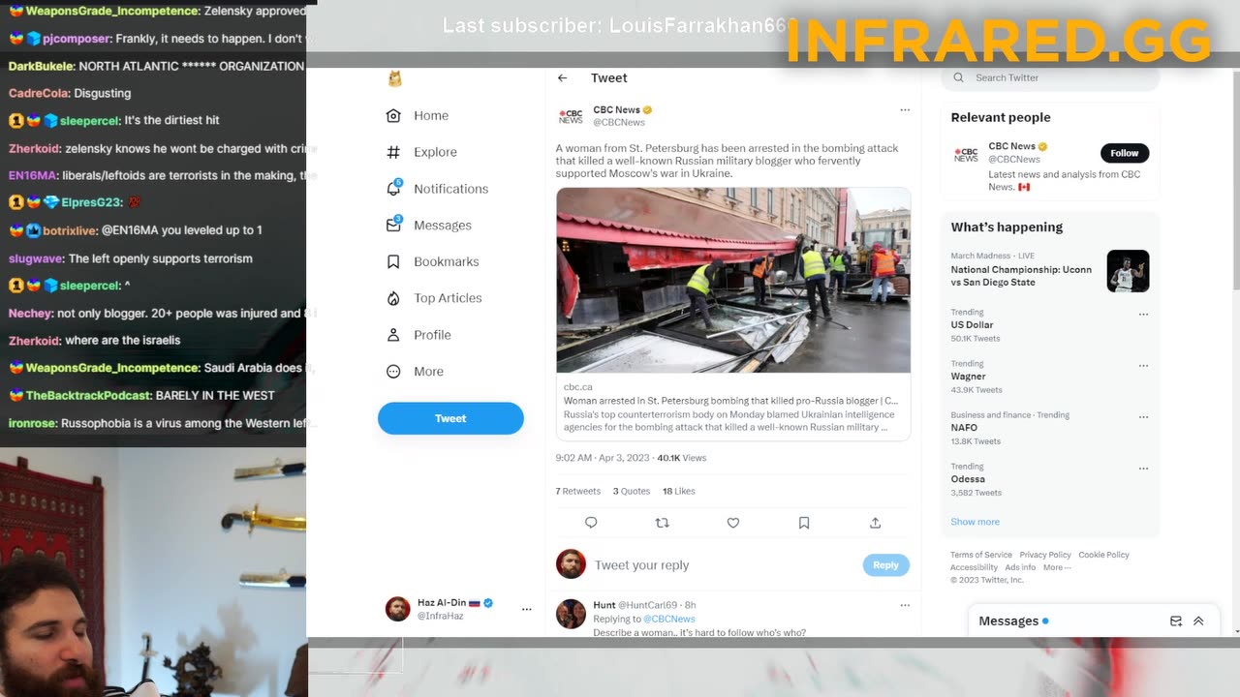This screenshot has width=1240, height=697.
Task: View the 18 Likes list
Action: click(679, 491)
